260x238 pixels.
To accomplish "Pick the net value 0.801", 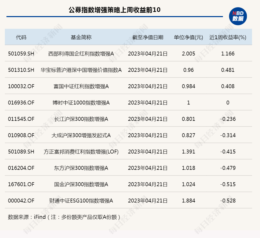I will point(188,119).
